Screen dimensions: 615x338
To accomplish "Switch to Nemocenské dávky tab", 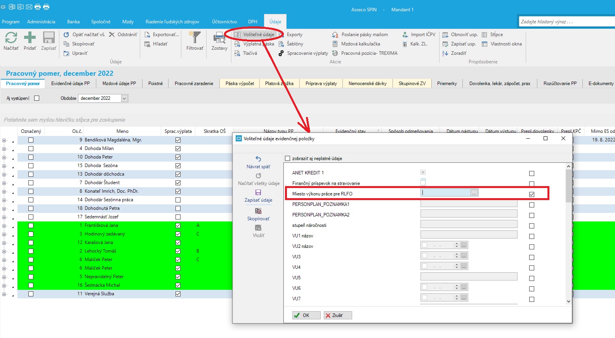I will pyautogui.click(x=367, y=84).
